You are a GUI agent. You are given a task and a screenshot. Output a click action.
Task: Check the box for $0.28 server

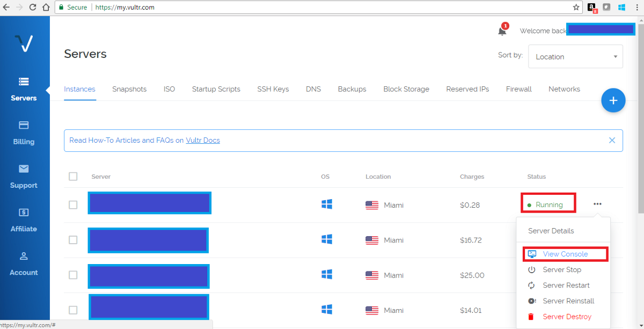tap(73, 204)
